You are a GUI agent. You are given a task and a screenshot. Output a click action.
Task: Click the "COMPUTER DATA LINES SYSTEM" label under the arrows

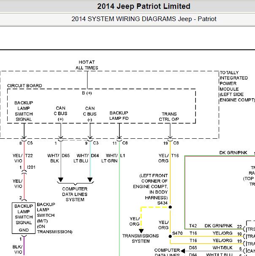click(75, 194)
